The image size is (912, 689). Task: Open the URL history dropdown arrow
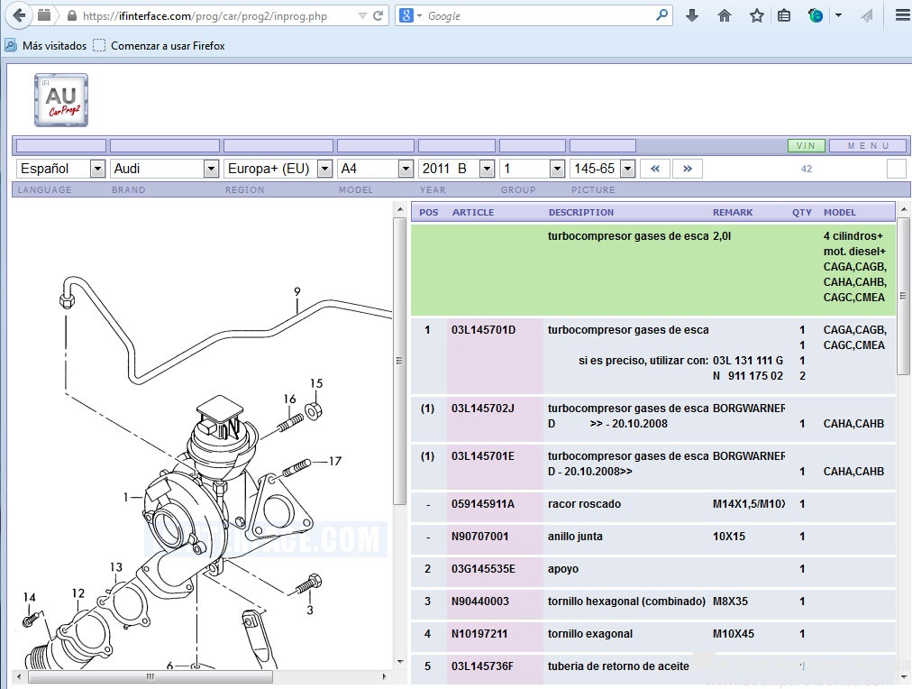(x=362, y=15)
